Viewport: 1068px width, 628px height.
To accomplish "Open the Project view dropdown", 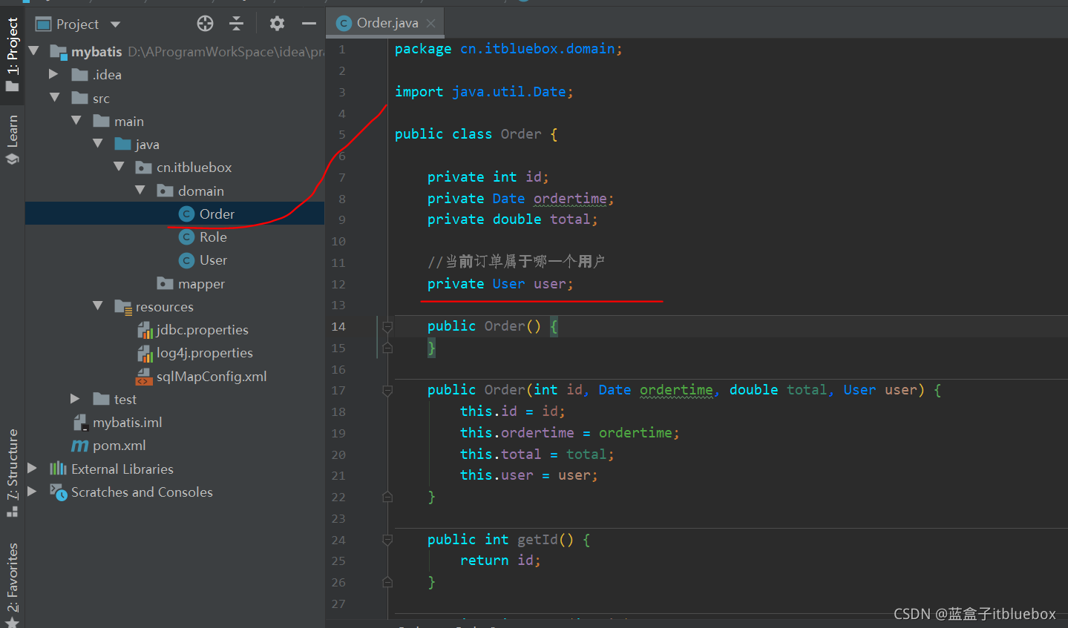I will point(115,24).
